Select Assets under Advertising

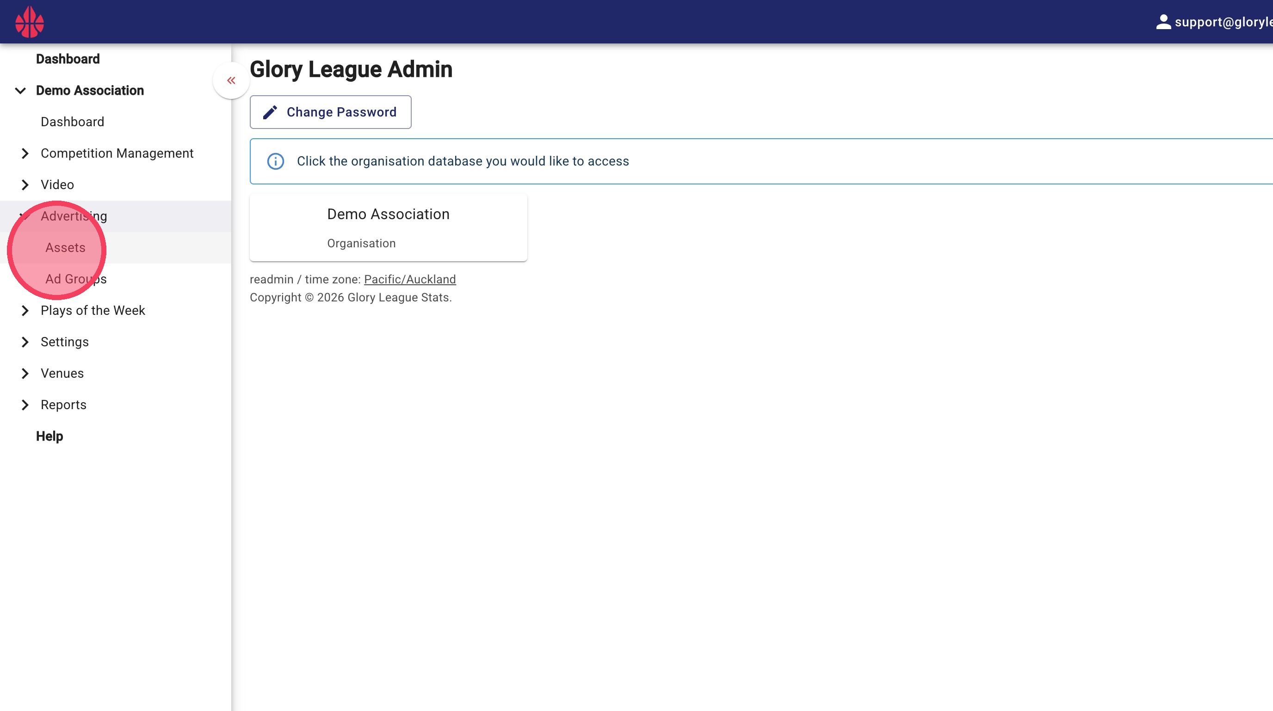click(x=65, y=248)
